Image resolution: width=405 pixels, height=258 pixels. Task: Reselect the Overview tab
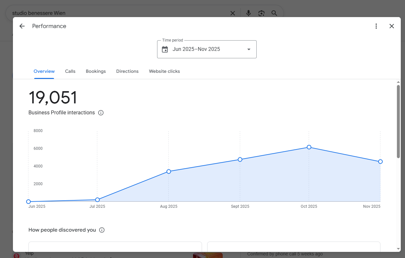tap(44, 71)
